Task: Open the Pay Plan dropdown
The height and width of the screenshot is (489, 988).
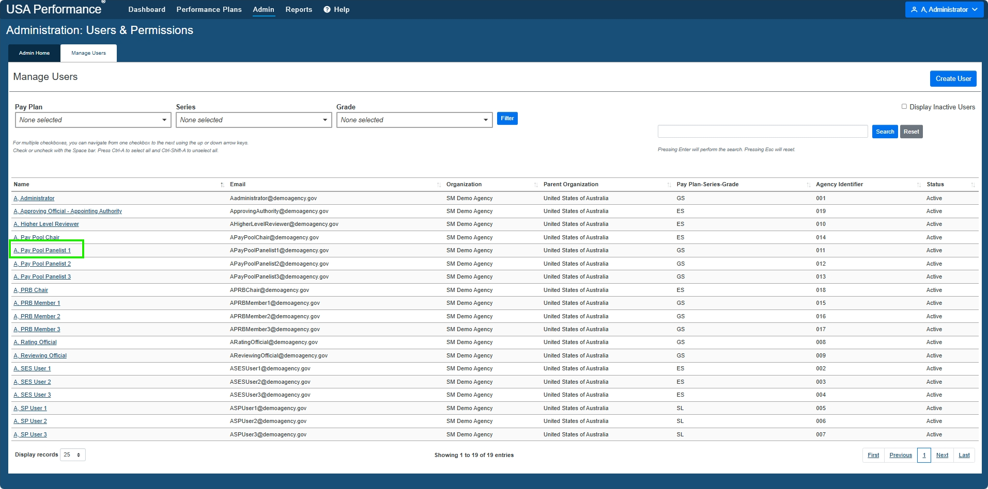Action: pyautogui.click(x=93, y=120)
